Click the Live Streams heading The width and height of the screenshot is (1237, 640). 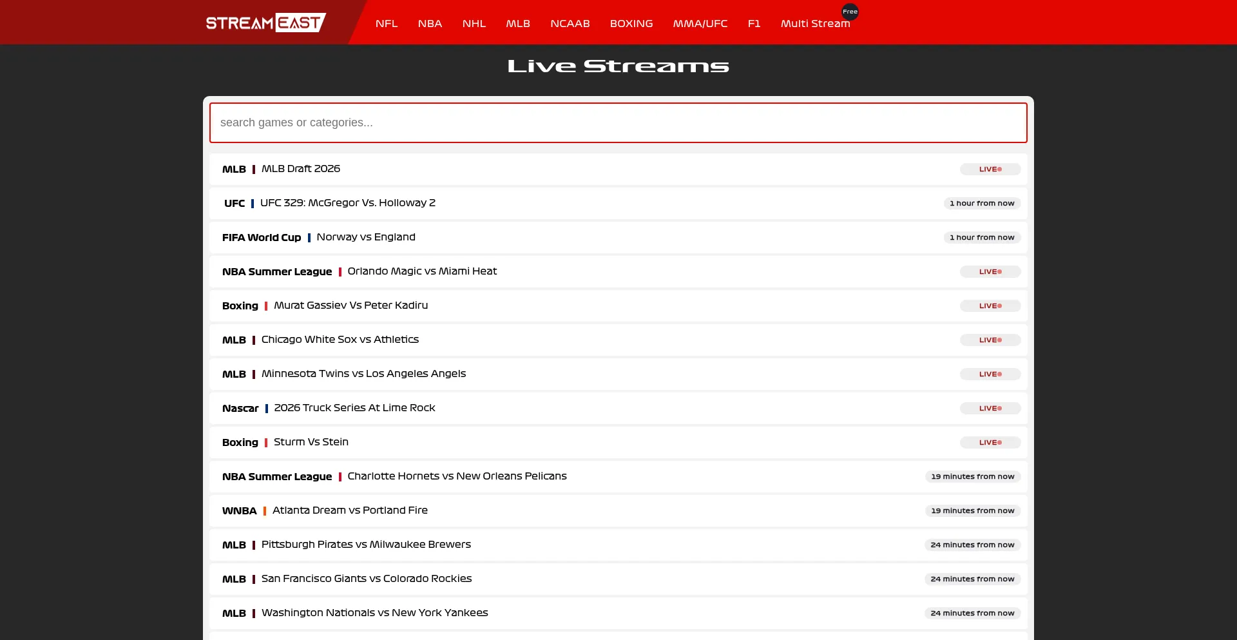click(618, 66)
